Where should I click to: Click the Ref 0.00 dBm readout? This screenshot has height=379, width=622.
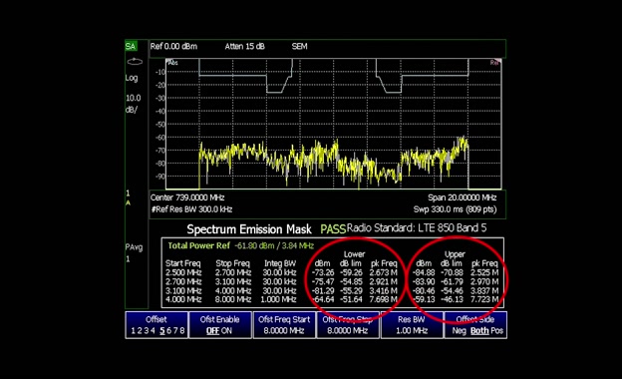(x=173, y=47)
